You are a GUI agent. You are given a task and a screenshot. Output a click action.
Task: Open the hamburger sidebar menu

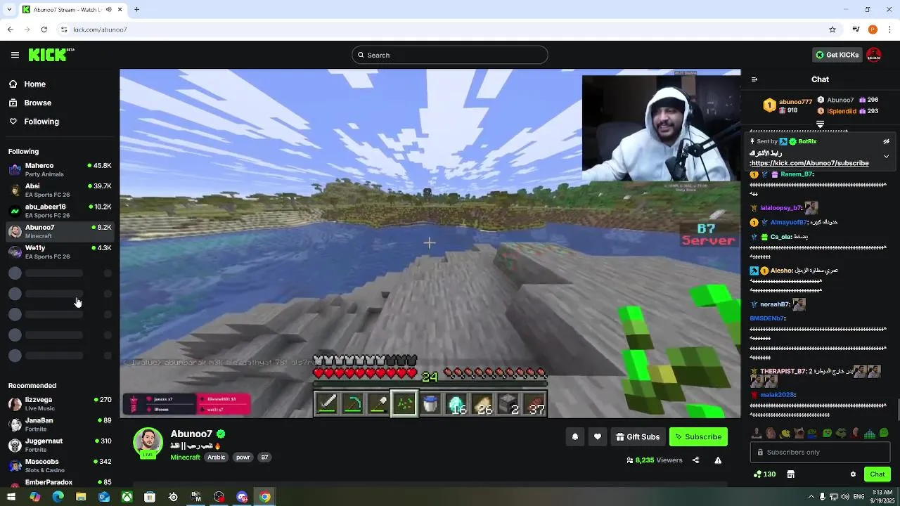(x=15, y=55)
